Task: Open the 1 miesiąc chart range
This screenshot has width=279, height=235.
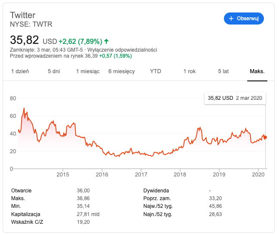Action: tap(88, 71)
